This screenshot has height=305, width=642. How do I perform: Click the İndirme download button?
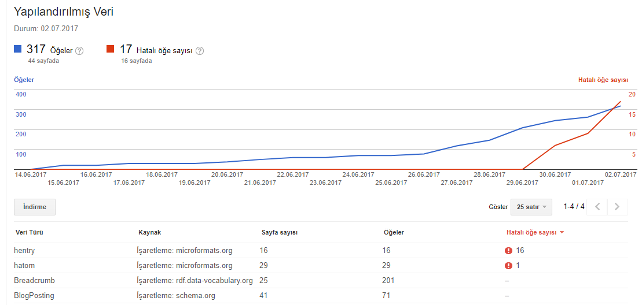click(x=35, y=207)
